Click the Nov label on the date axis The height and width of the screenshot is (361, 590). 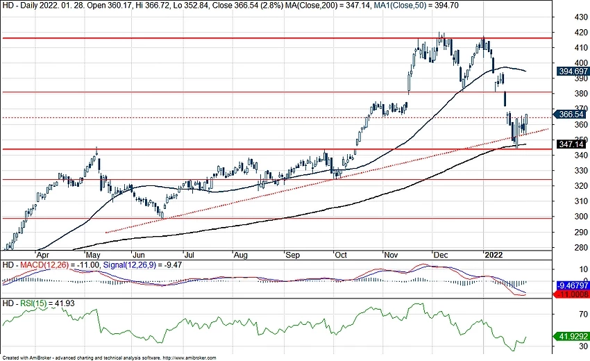(391, 255)
